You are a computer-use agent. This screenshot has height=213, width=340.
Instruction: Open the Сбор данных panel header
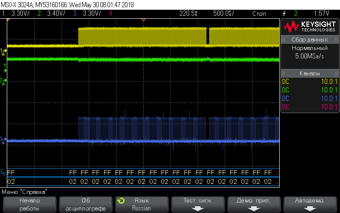[x=310, y=40]
